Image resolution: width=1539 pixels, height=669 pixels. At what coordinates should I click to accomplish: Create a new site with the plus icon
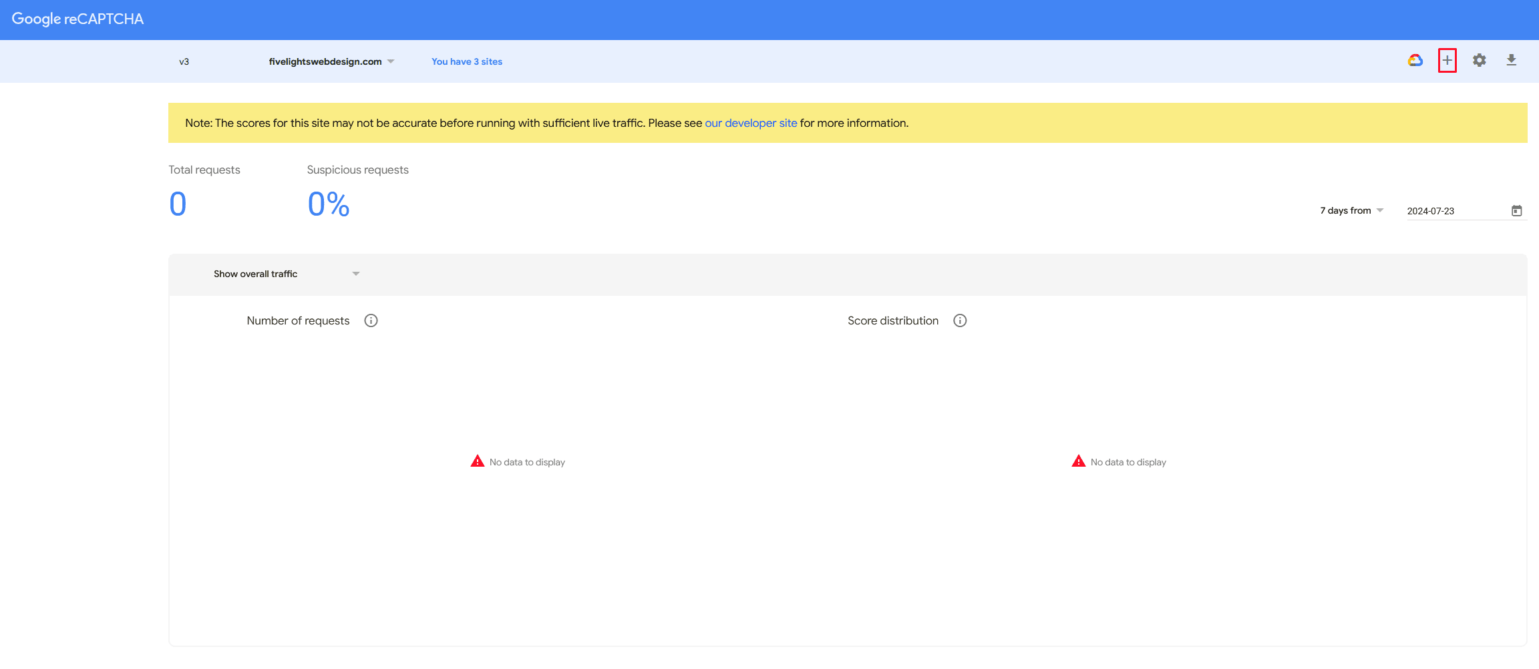[x=1447, y=60]
